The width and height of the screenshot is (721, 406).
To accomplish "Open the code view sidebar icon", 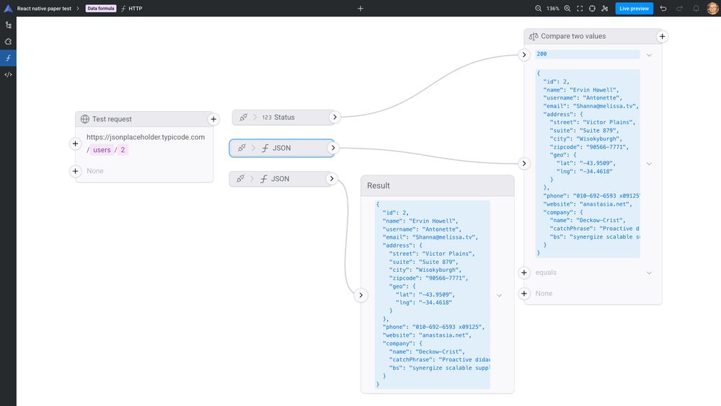I will [8, 74].
